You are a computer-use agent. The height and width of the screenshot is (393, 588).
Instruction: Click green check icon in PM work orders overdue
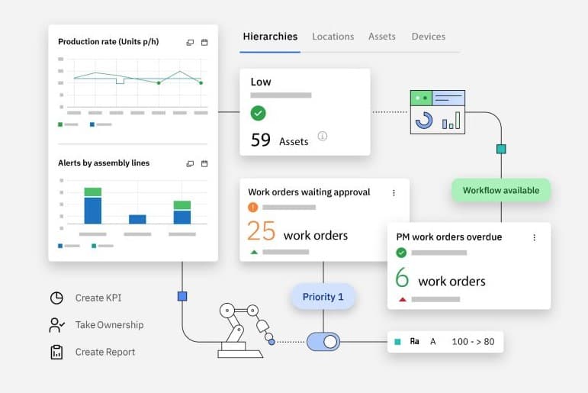(x=401, y=253)
